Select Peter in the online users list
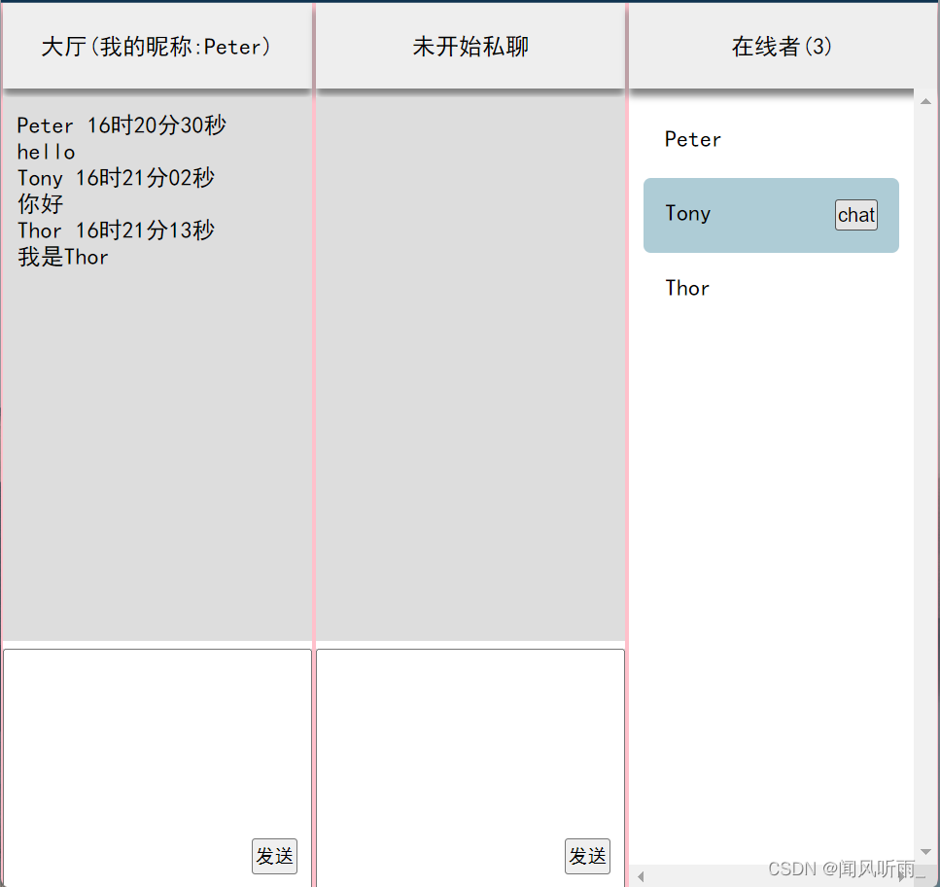Viewport: 940px width, 887px height. coord(771,140)
